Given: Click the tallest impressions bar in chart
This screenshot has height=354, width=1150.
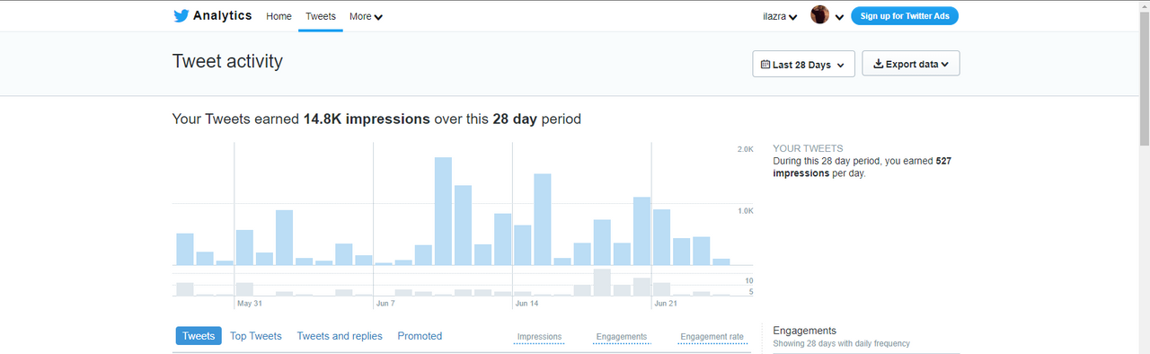Looking at the screenshot, I should coord(443,211).
